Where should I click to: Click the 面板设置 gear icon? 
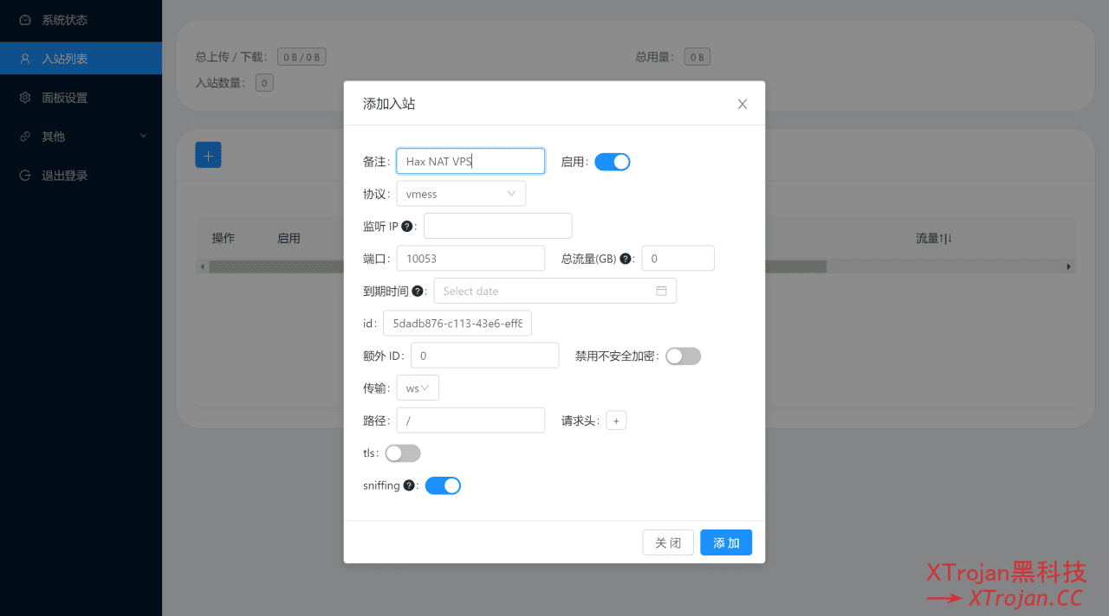click(x=25, y=97)
